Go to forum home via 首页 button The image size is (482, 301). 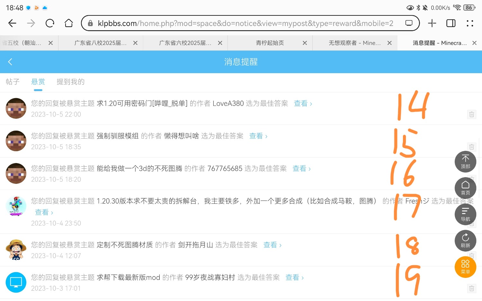(465, 188)
